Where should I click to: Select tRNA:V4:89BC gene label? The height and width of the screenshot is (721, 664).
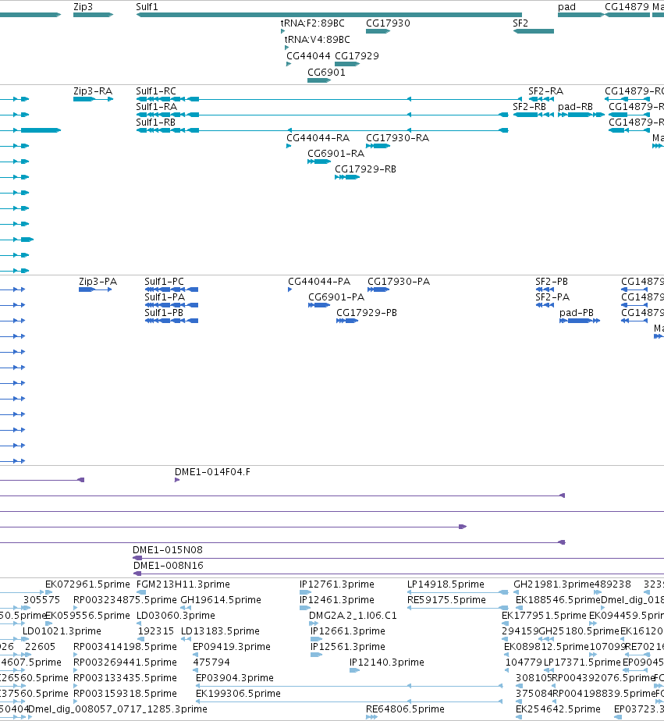pyautogui.click(x=318, y=40)
